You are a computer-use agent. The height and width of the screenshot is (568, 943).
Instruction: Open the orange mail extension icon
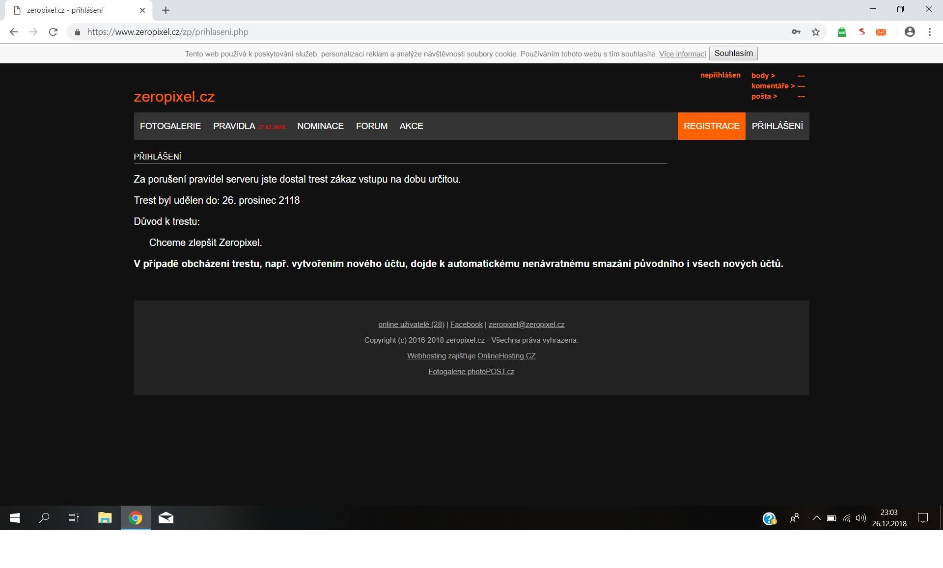coord(881,32)
